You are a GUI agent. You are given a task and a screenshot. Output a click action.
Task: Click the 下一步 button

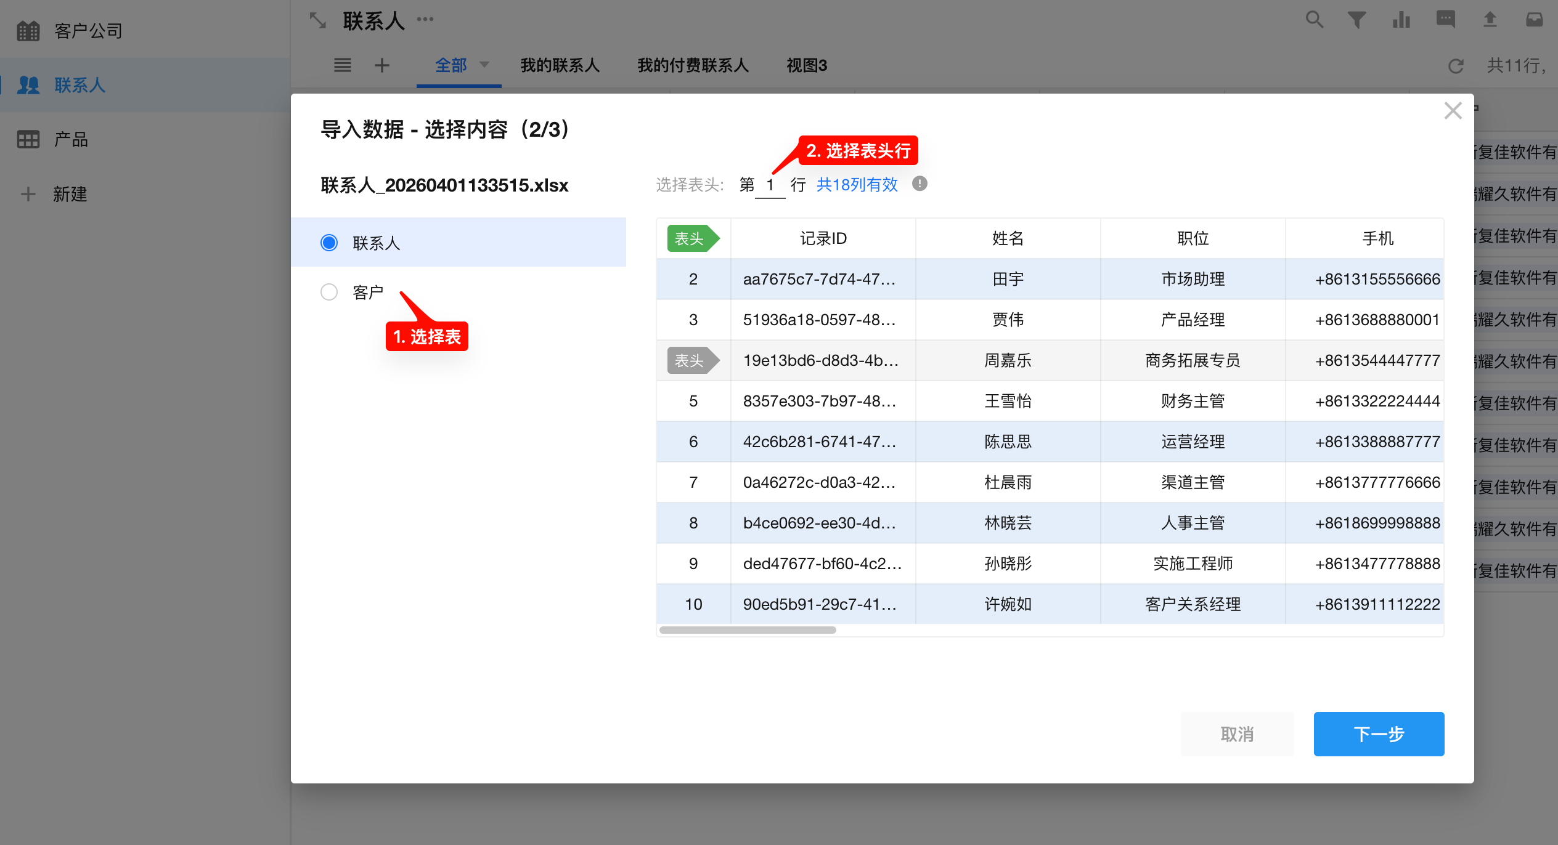click(1378, 734)
